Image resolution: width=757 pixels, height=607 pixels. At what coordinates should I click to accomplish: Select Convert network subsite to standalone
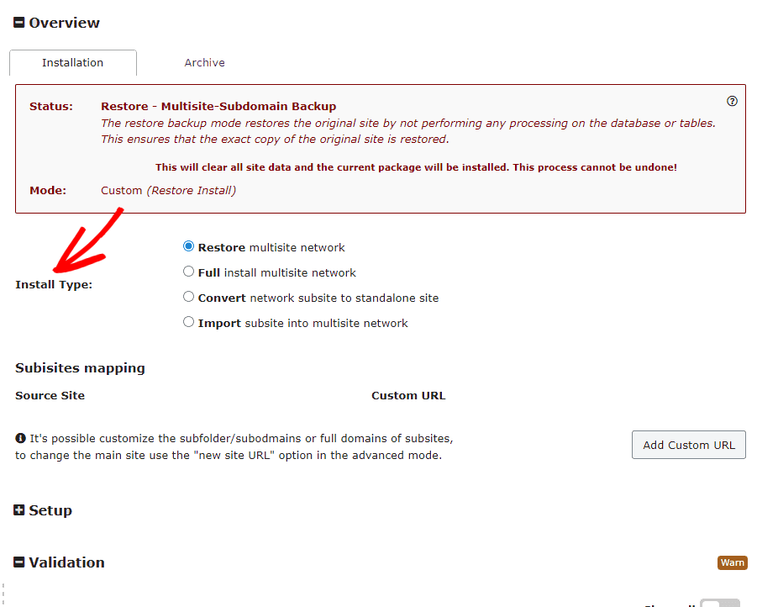coord(189,297)
